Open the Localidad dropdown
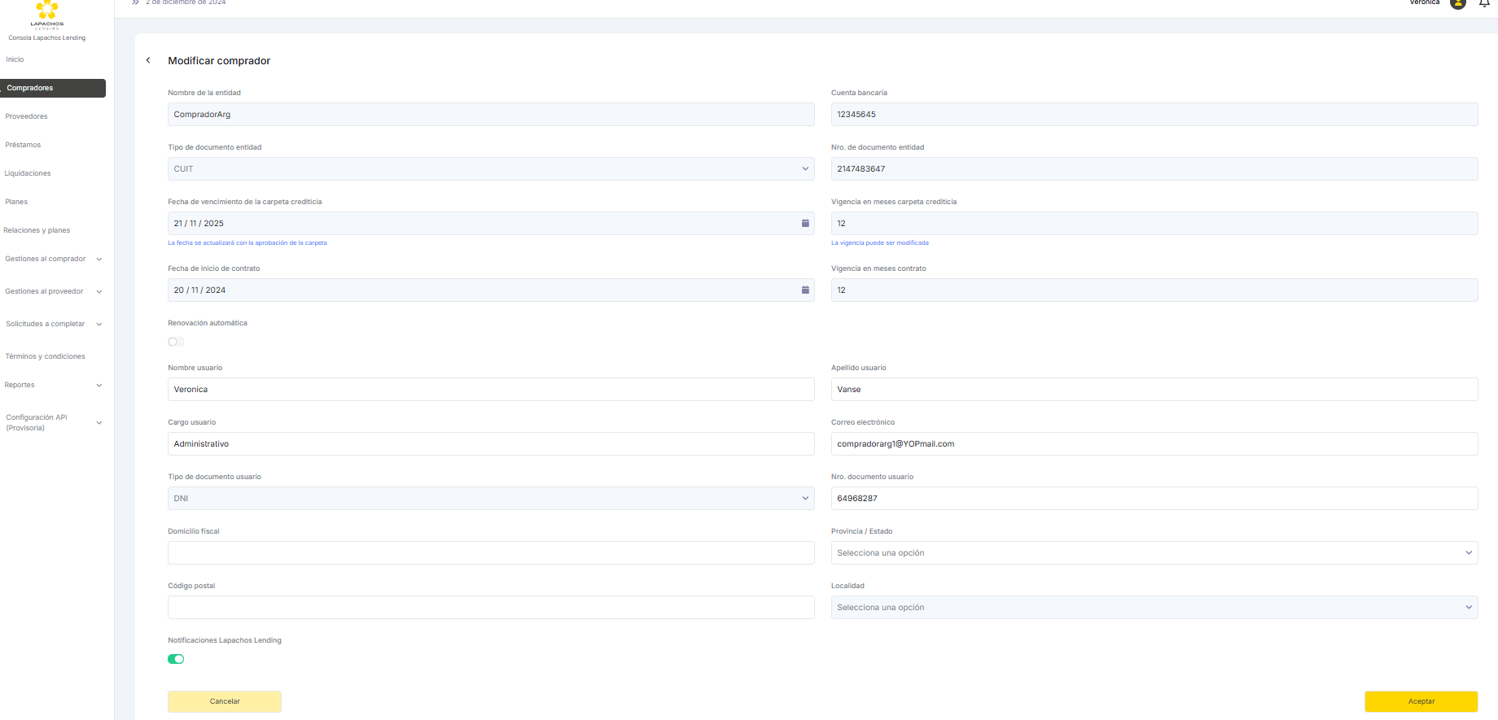This screenshot has width=1498, height=720. (1154, 607)
